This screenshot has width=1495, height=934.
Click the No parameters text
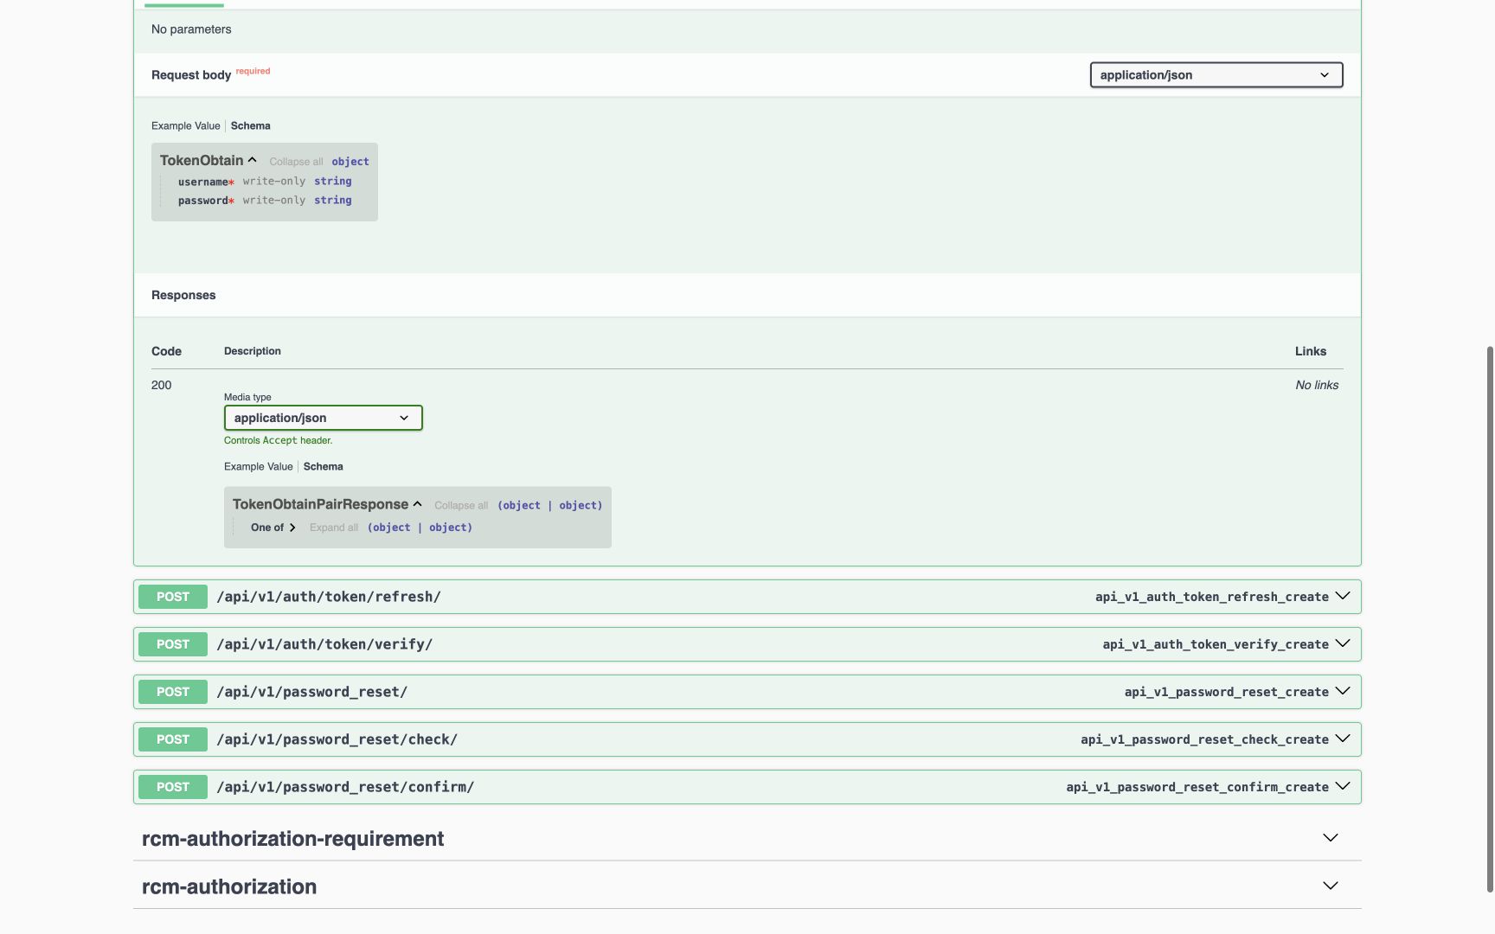click(x=191, y=29)
